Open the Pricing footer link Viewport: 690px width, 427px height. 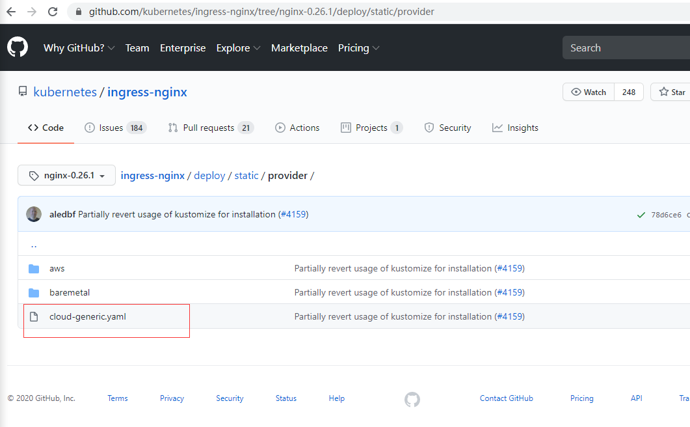[x=582, y=398]
